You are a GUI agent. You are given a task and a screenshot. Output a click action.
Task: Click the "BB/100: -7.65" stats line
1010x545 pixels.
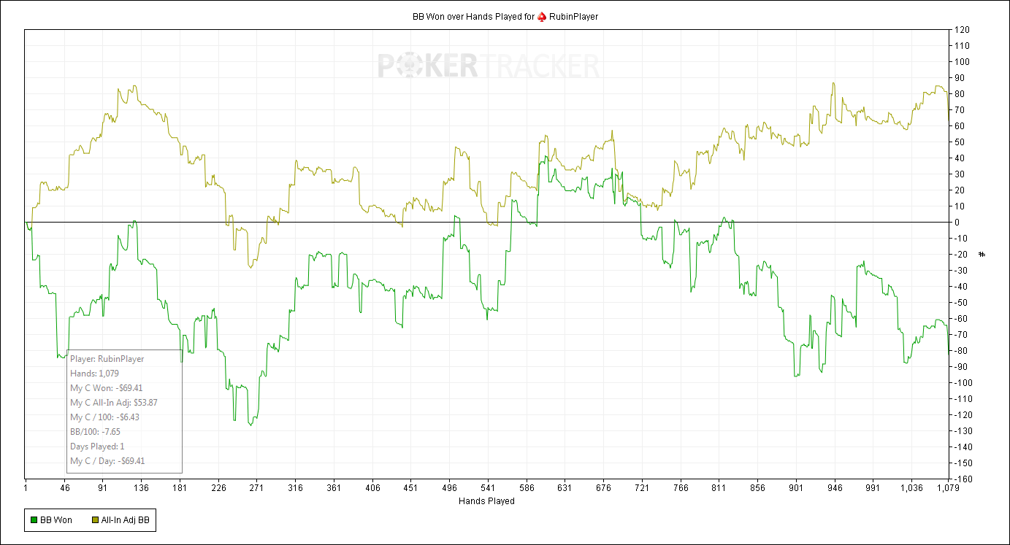(96, 432)
